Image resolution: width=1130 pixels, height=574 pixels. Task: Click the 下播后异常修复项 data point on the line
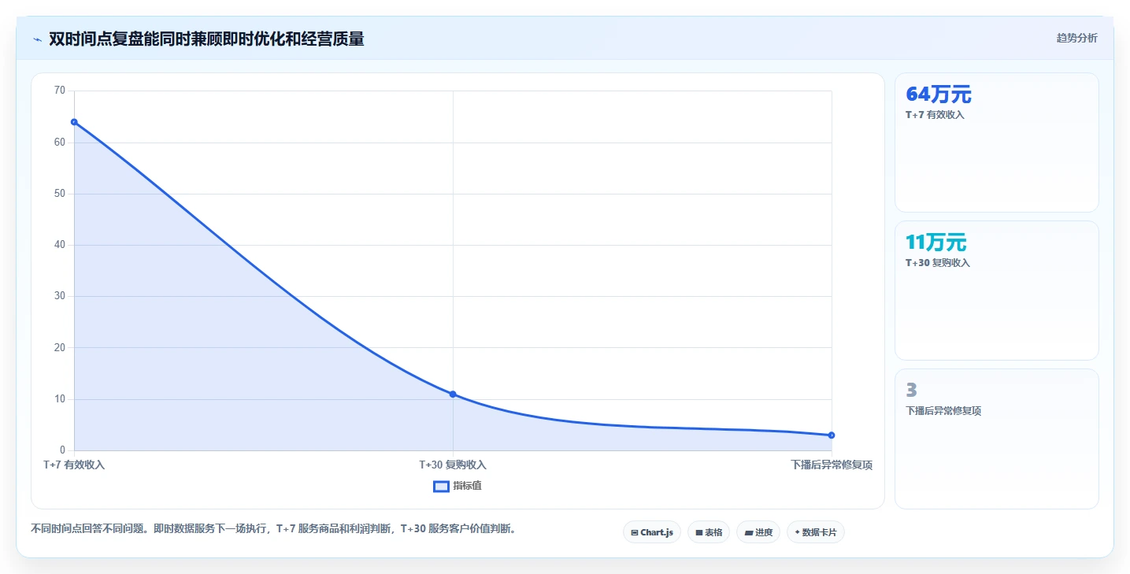[x=832, y=435]
